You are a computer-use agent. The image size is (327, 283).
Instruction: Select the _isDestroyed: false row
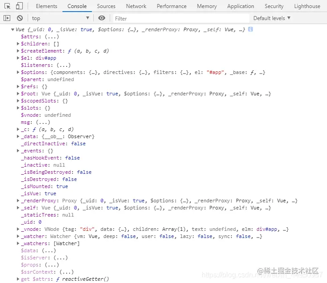click(49, 179)
